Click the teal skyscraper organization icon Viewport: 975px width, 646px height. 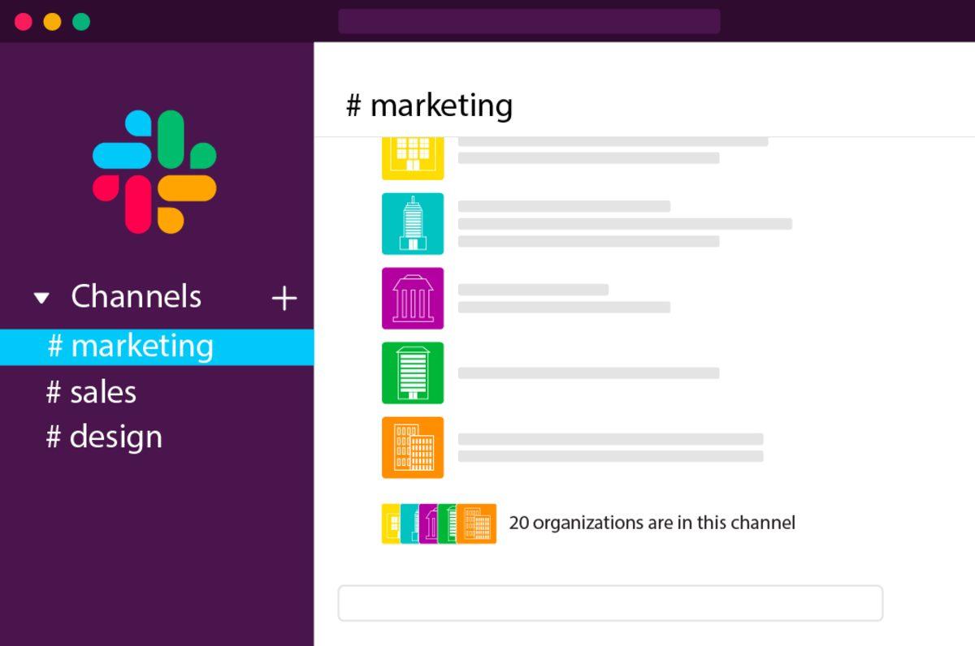tap(413, 223)
